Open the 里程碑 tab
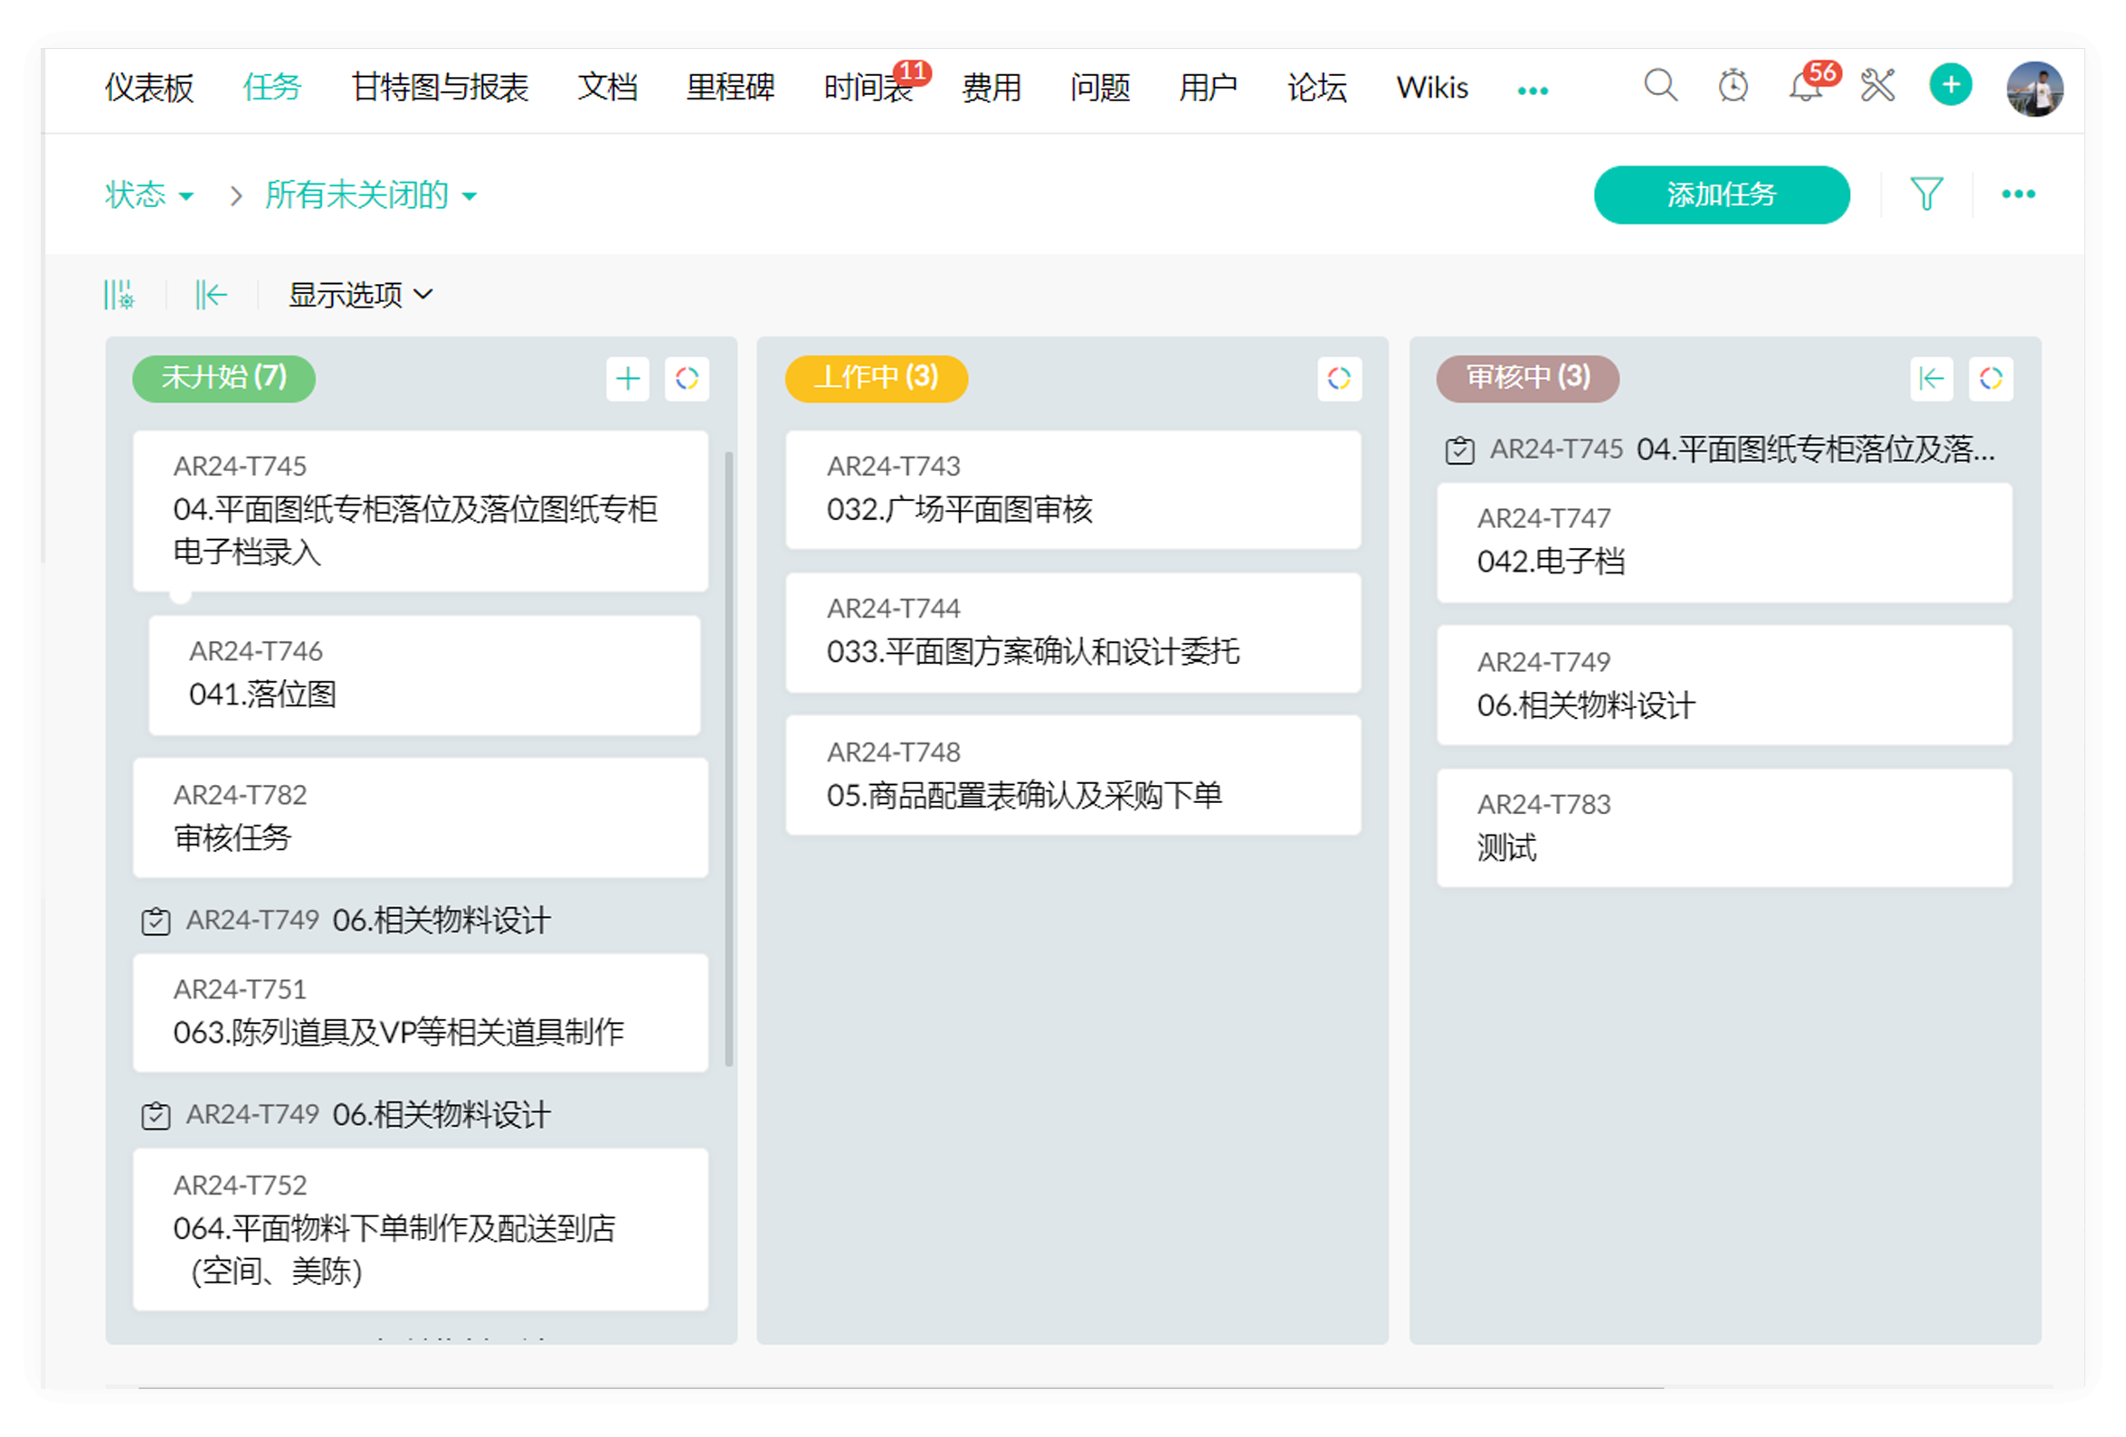Viewport: 2126px width, 1437px height. coord(730,88)
